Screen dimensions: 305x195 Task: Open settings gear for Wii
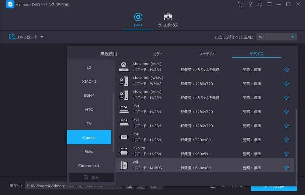coord(287,168)
